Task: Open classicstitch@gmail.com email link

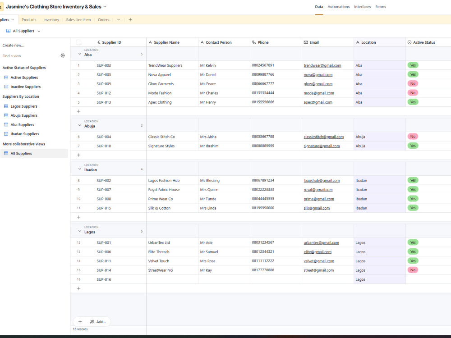Action: point(323,137)
